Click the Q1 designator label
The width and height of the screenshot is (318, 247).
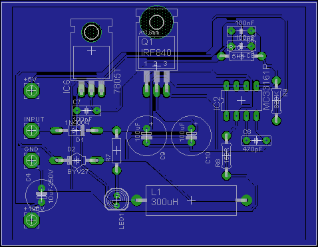click(147, 42)
